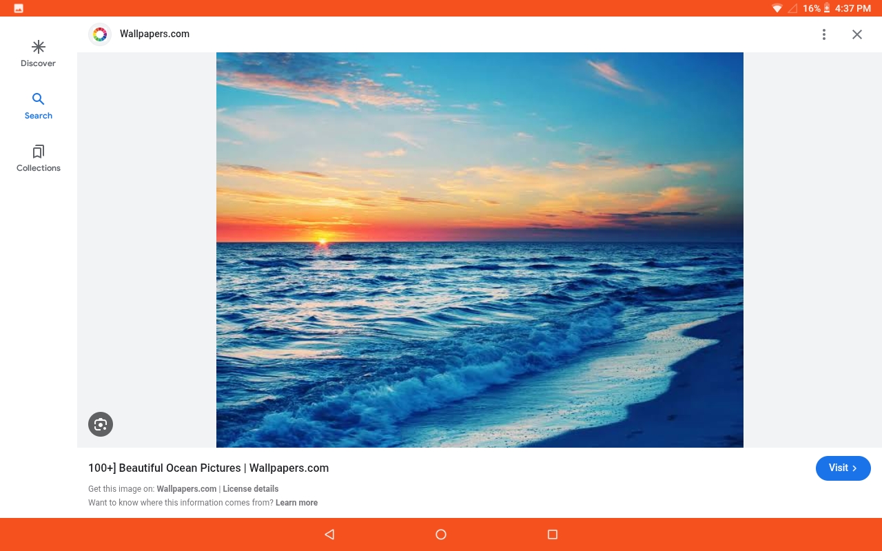Tap the battery charging status icon
The image size is (882, 551).
(827, 8)
